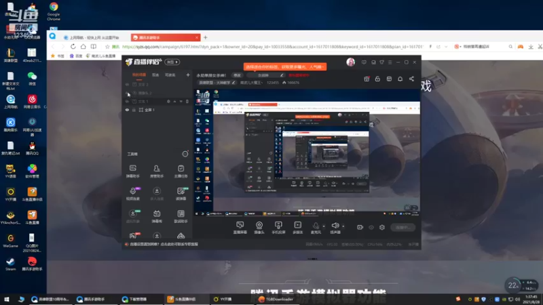Click the streamer avatar picture
This screenshot has height=305, width=543.
pyautogui.click(x=350, y=62)
